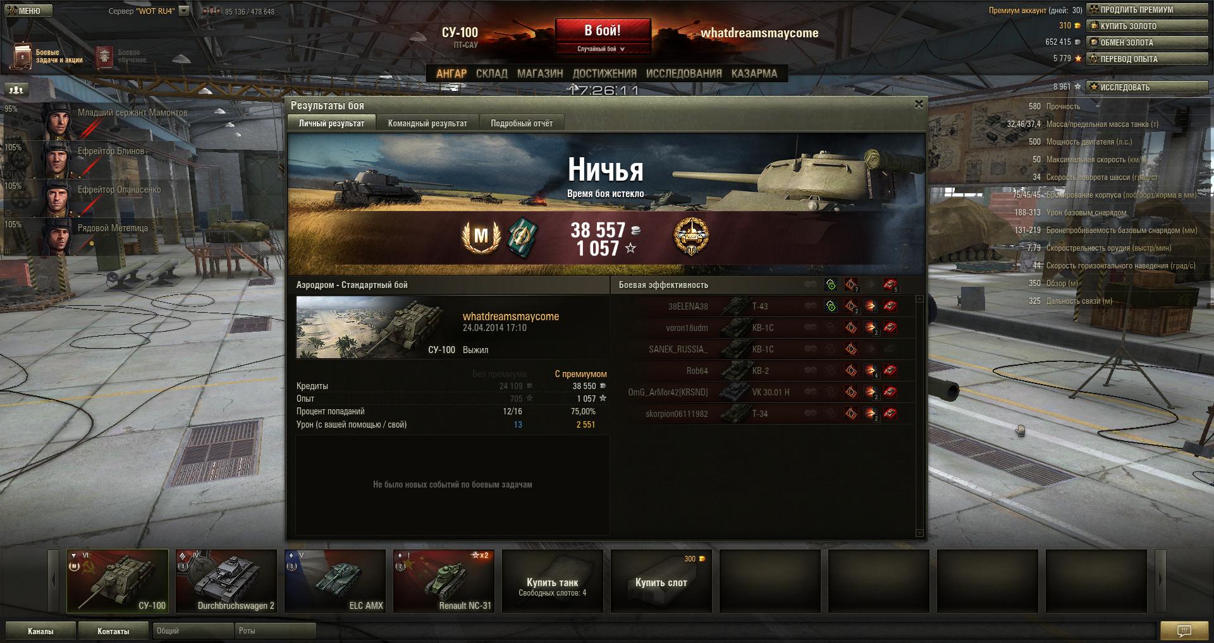Viewport: 1214px width, 643px height.
Task: Click the В бой! button
Action: [603, 30]
